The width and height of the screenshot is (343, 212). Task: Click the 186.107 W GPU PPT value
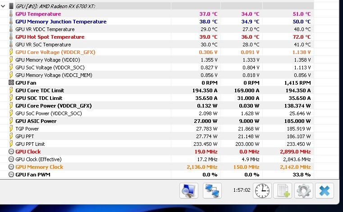pos(299,136)
